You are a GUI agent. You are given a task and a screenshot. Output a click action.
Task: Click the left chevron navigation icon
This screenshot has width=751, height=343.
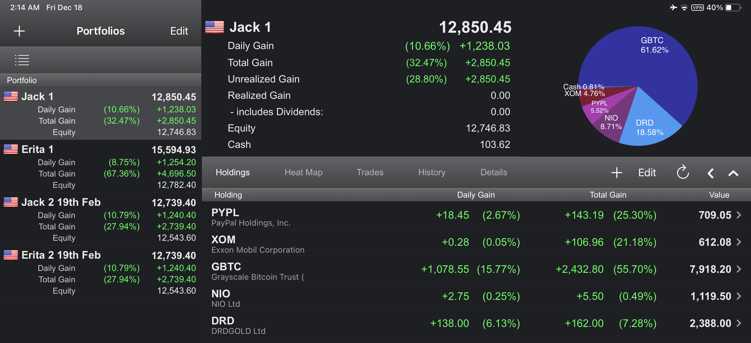coord(710,173)
